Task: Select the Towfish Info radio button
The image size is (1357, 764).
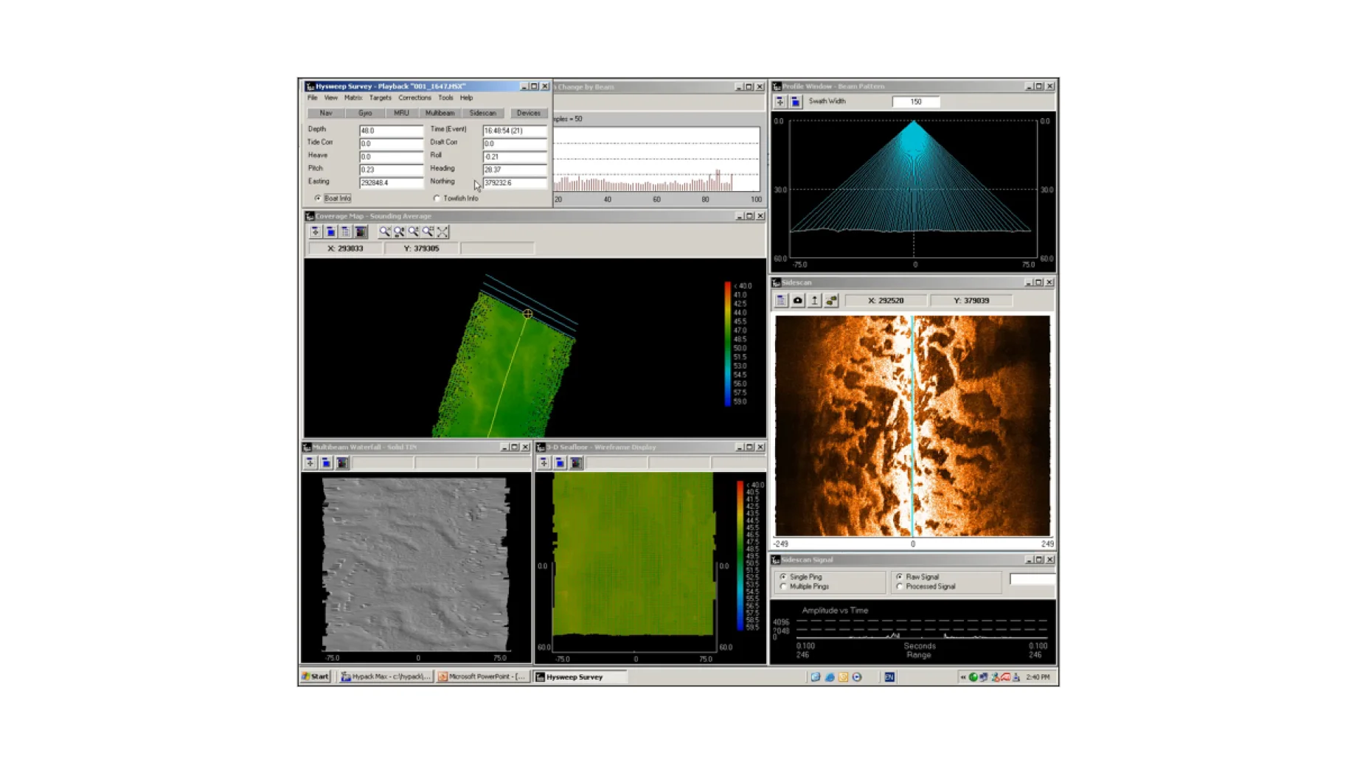Action: tap(437, 198)
